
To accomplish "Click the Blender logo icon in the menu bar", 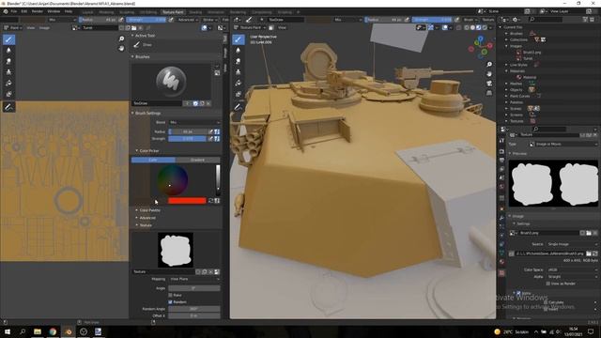I will [x=6, y=11].
